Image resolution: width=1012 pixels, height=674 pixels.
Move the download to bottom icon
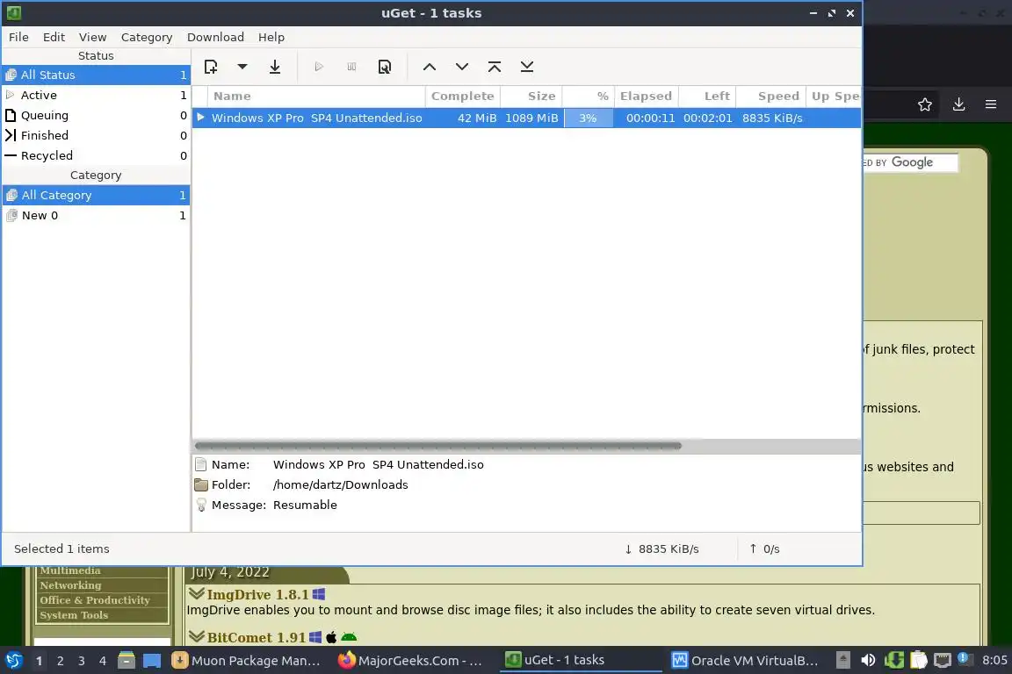[527, 67]
